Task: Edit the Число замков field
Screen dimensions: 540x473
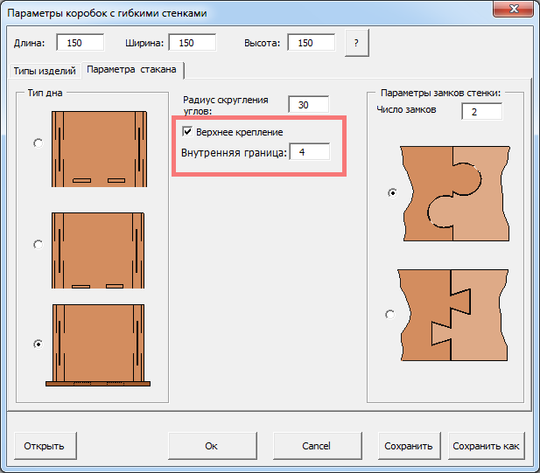Action: 481,111
